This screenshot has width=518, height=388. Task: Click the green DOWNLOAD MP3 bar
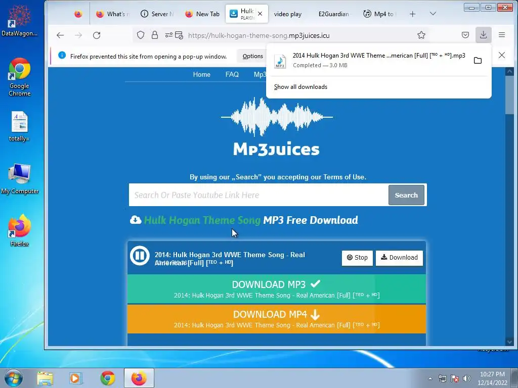pyautogui.click(x=277, y=288)
